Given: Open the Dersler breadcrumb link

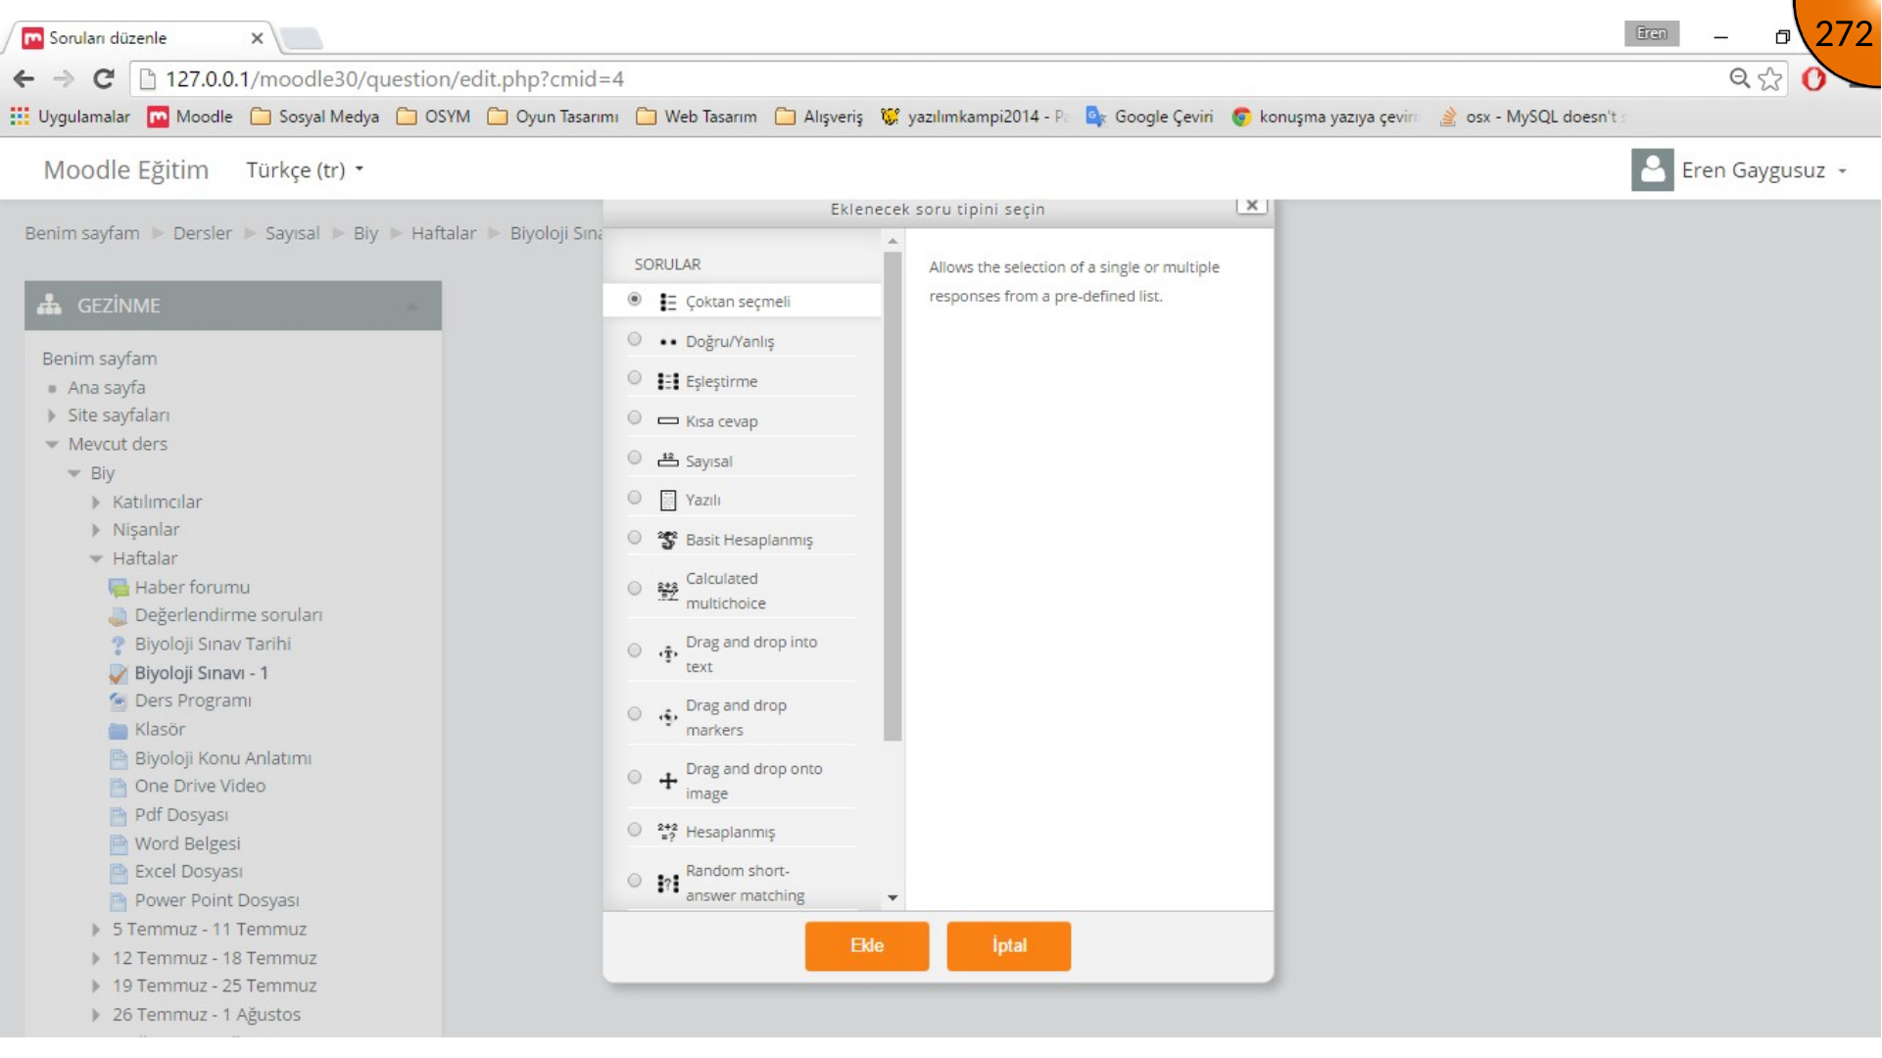Looking at the screenshot, I should pos(203,233).
